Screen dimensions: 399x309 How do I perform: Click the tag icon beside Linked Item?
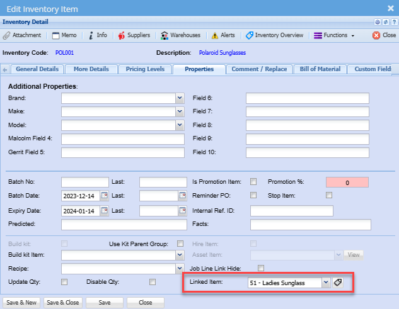338,283
